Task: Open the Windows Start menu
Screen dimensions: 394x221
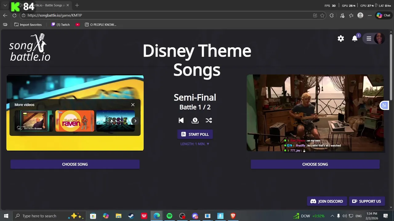Action: (x=6, y=216)
